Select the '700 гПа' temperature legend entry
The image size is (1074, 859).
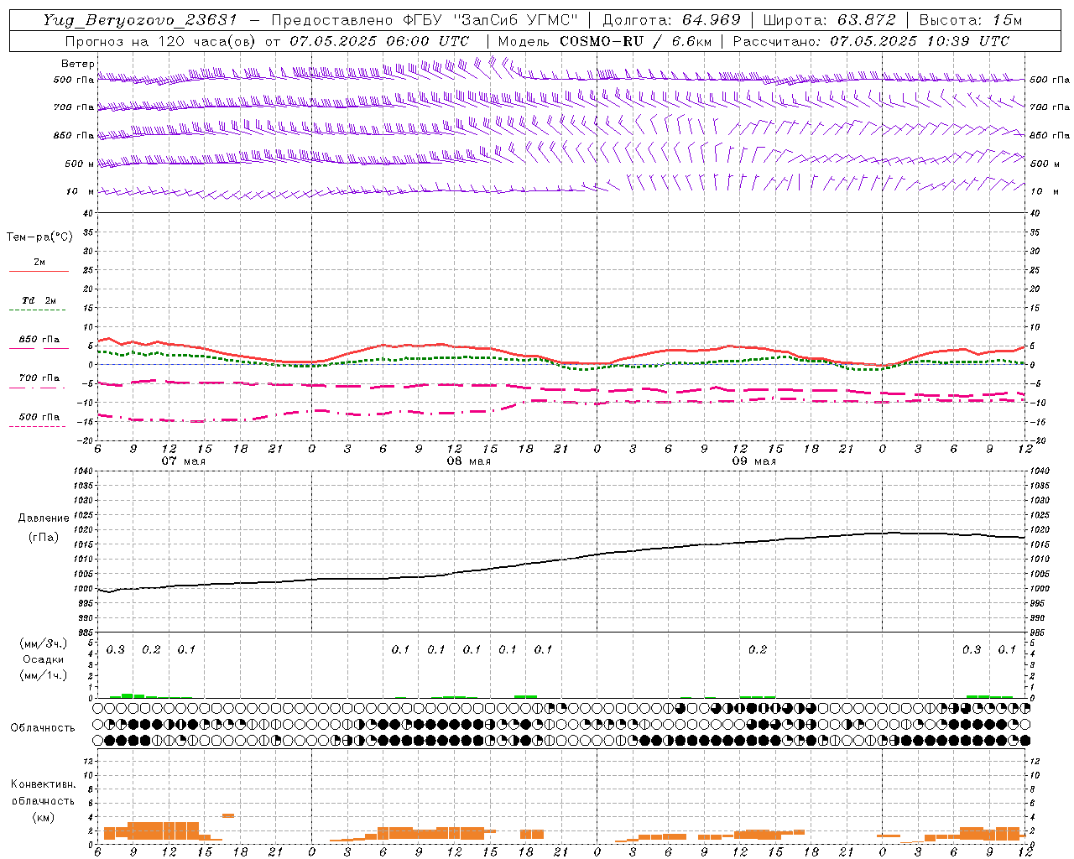coord(39,378)
